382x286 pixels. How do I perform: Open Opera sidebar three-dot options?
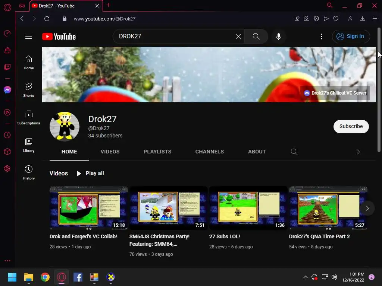[7, 261]
